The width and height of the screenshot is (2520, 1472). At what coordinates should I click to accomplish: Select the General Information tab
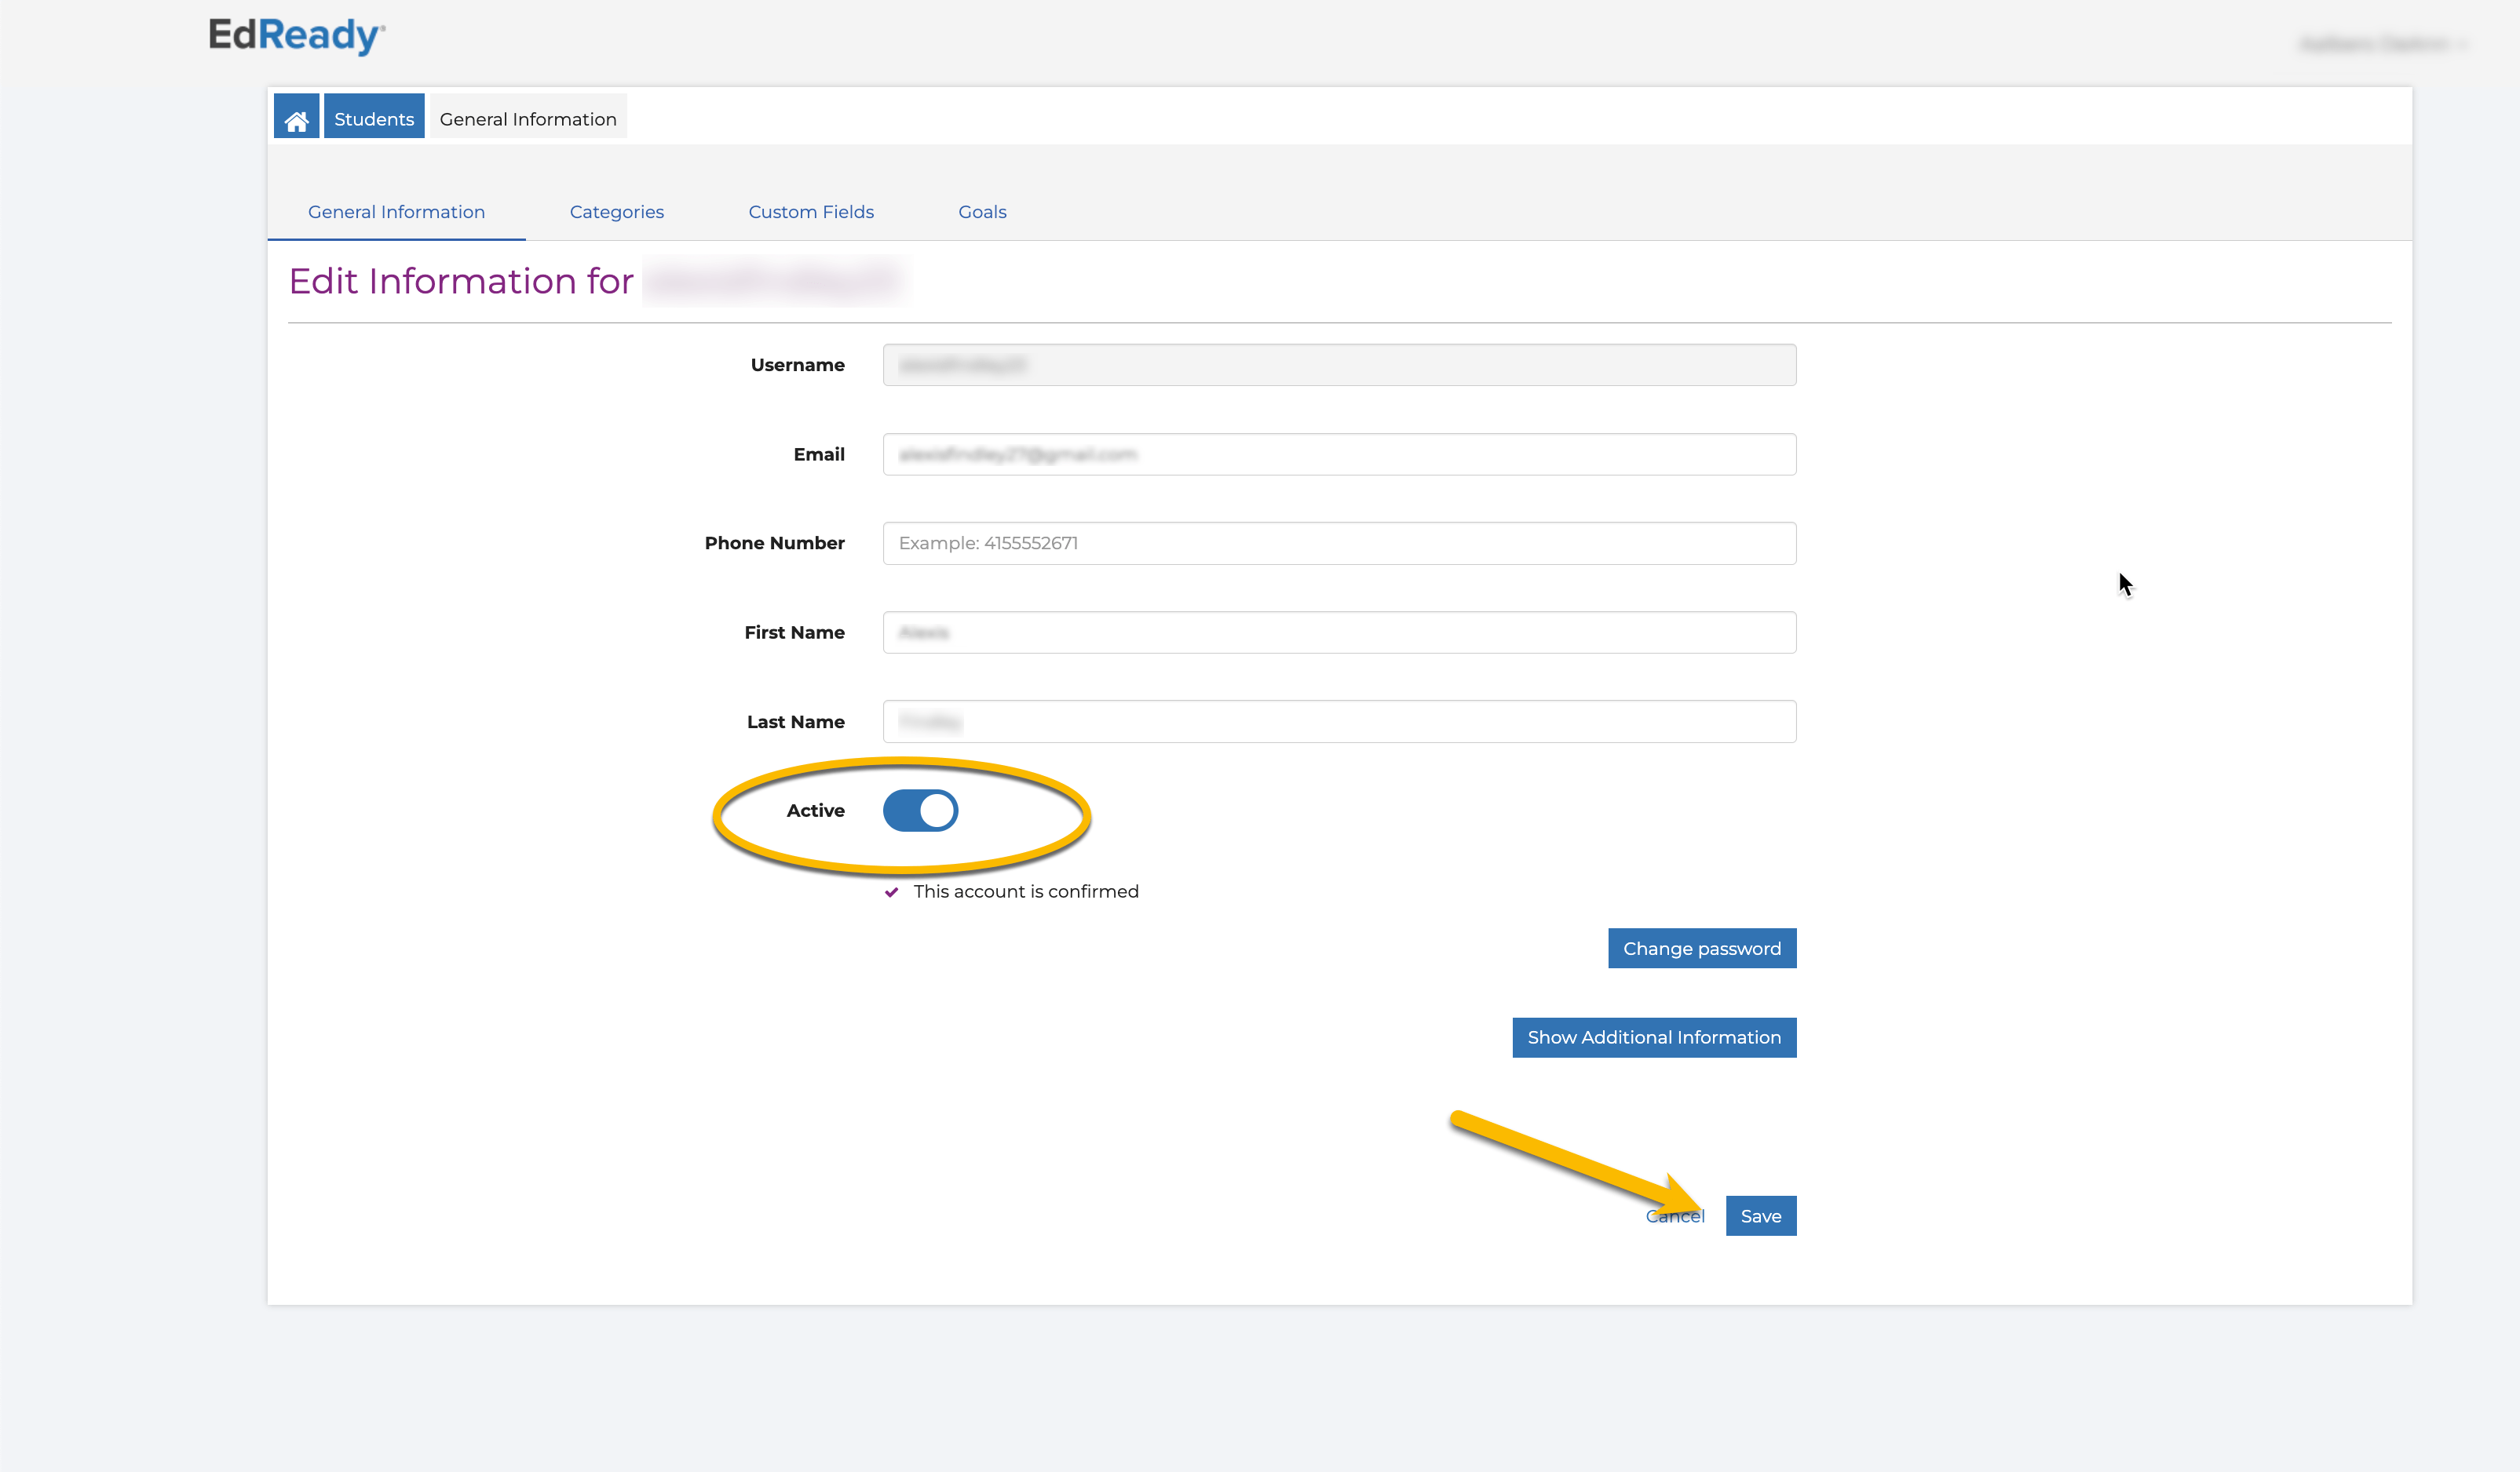tap(396, 212)
